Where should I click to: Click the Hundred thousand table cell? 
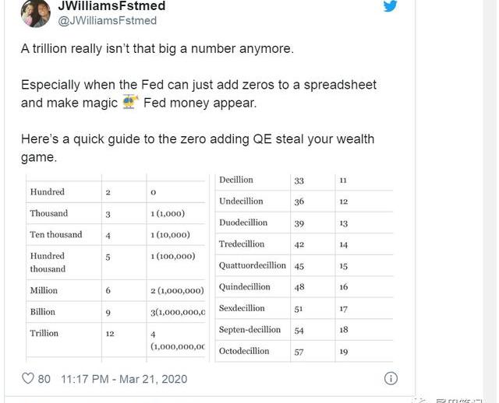[48, 262]
